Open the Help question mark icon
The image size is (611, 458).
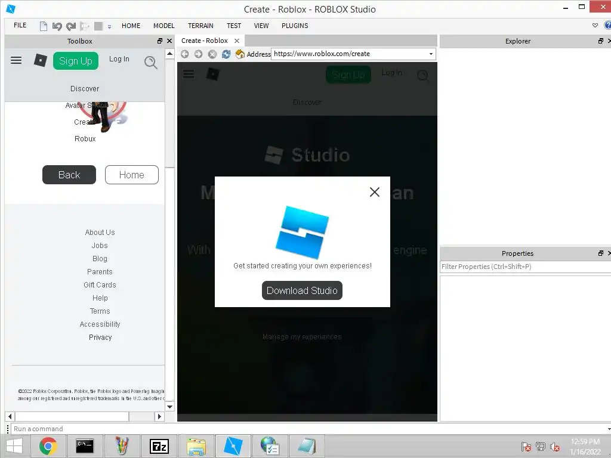point(607,25)
